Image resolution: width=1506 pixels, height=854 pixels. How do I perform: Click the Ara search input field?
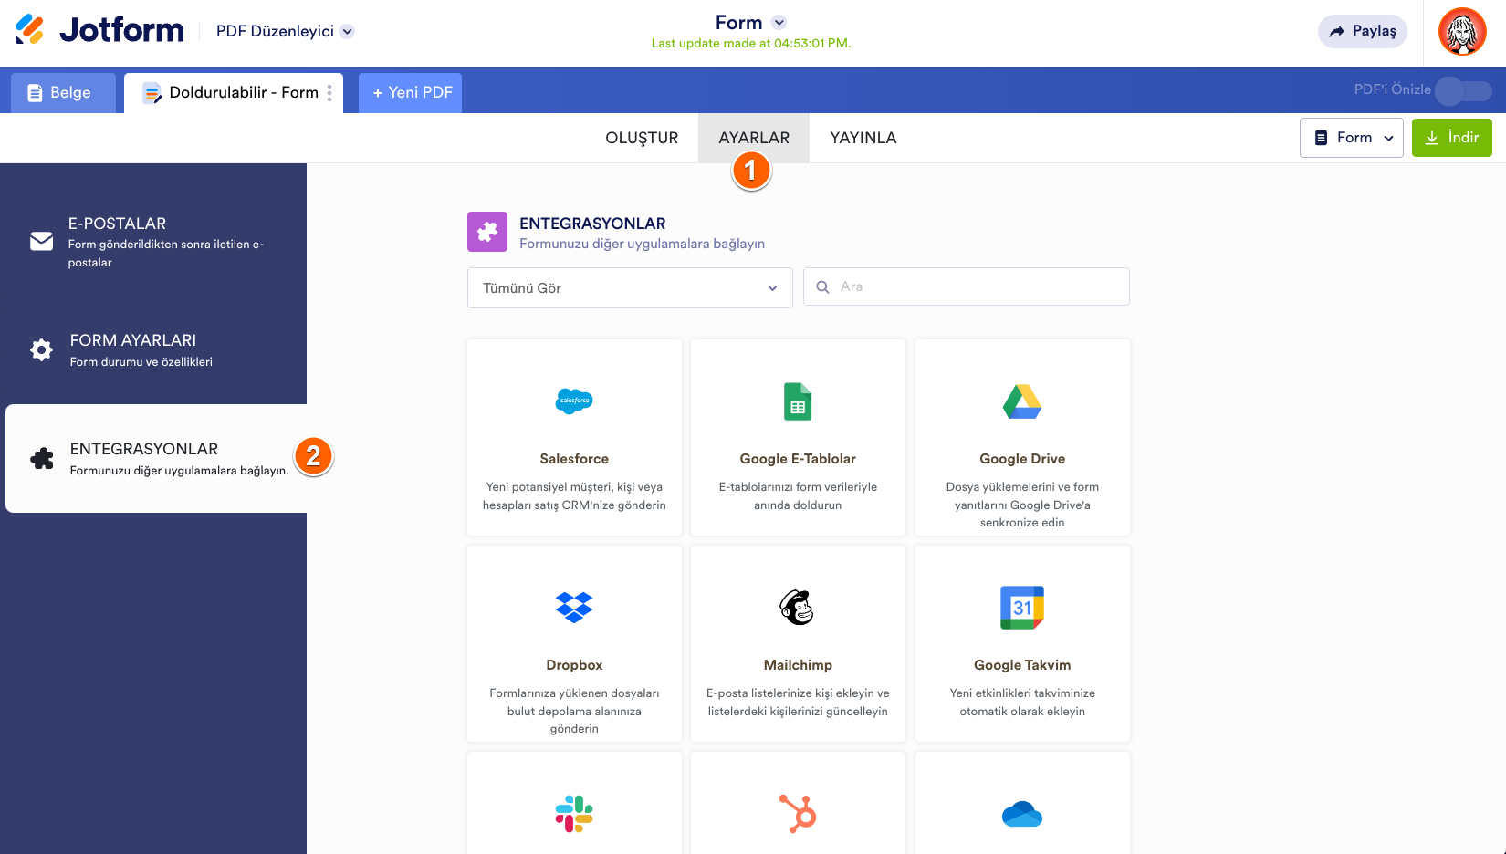(967, 286)
